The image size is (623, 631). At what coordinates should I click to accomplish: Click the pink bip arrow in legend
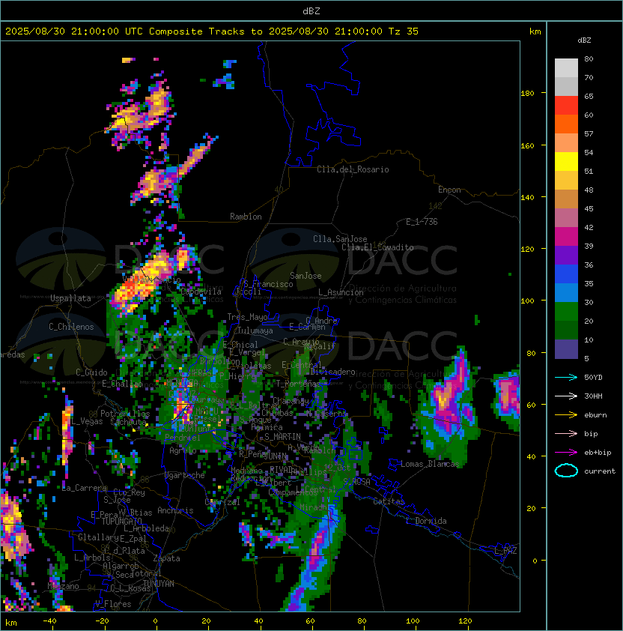click(566, 433)
